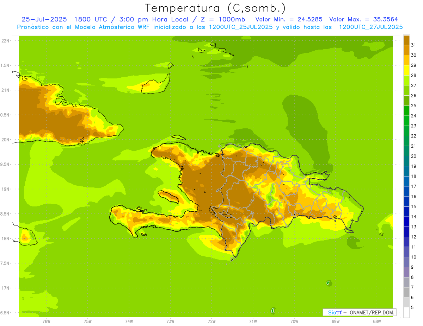Select the 69W longitude axis label
Image resolution: width=423 pixels, height=326 pixels.
tap(336, 321)
